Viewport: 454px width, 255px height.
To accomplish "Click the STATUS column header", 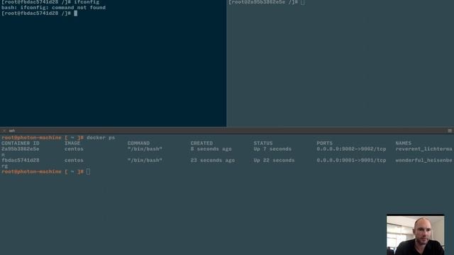I will (x=263, y=143).
